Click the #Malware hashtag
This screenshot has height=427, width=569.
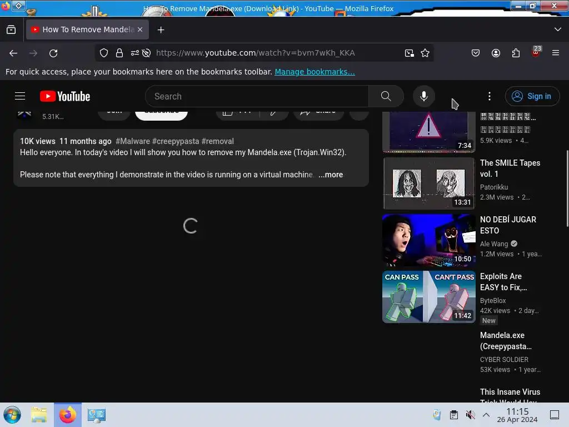pyautogui.click(x=132, y=141)
